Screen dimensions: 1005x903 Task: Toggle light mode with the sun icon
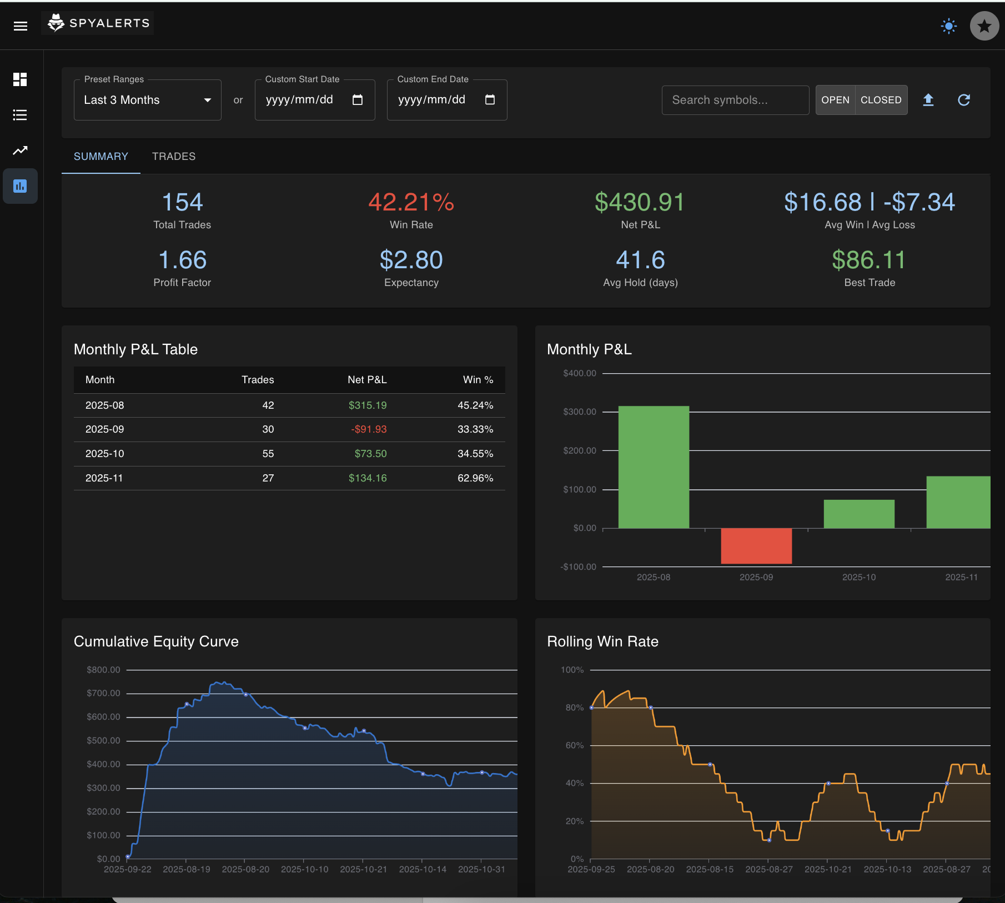pyautogui.click(x=949, y=26)
